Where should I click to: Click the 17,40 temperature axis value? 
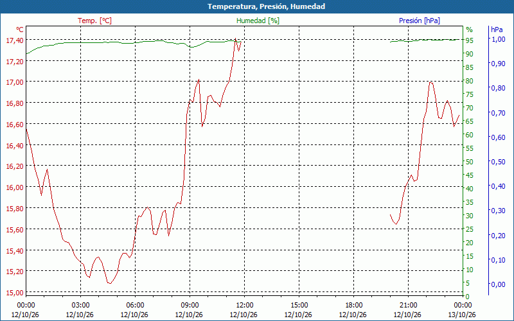coord(15,40)
